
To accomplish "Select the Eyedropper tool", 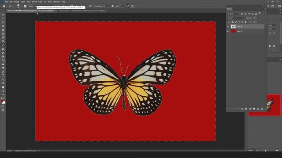I will pos(3,37).
